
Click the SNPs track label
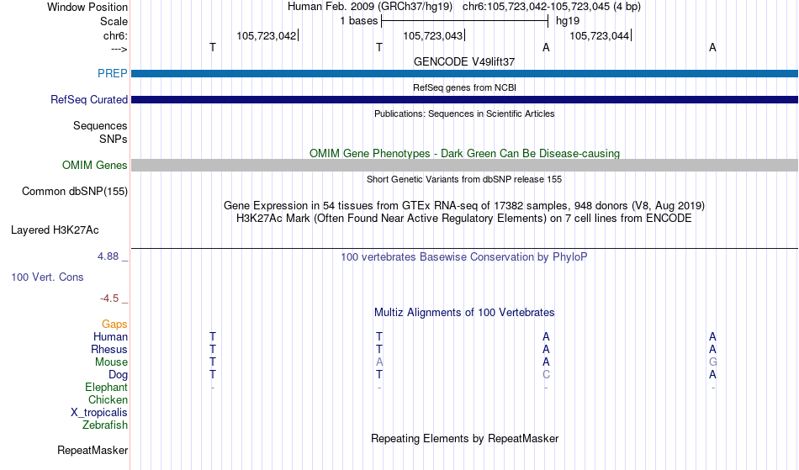pos(114,139)
